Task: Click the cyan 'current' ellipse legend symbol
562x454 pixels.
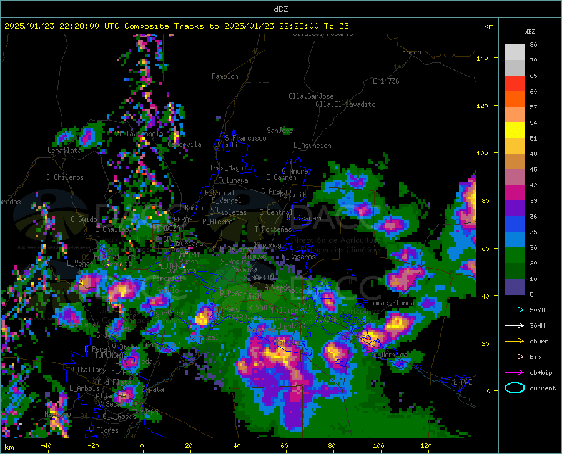Action: [x=515, y=388]
